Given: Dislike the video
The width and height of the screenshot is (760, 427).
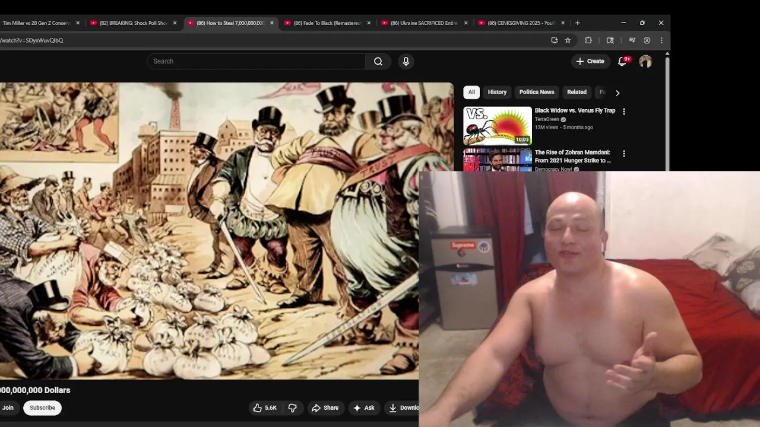Looking at the screenshot, I should tap(293, 407).
